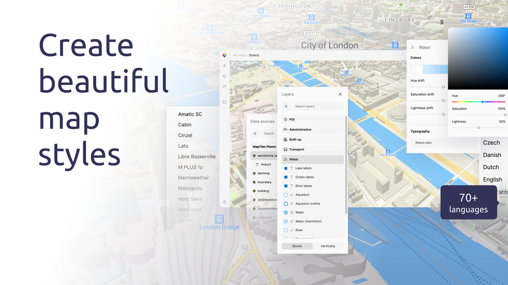Viewport: 508px width, 285px height.
Task: Click the help question mark icon
Action: pos(224,202)
